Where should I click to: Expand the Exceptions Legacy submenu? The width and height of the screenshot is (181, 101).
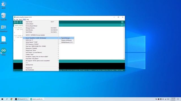tap(41, 57)
